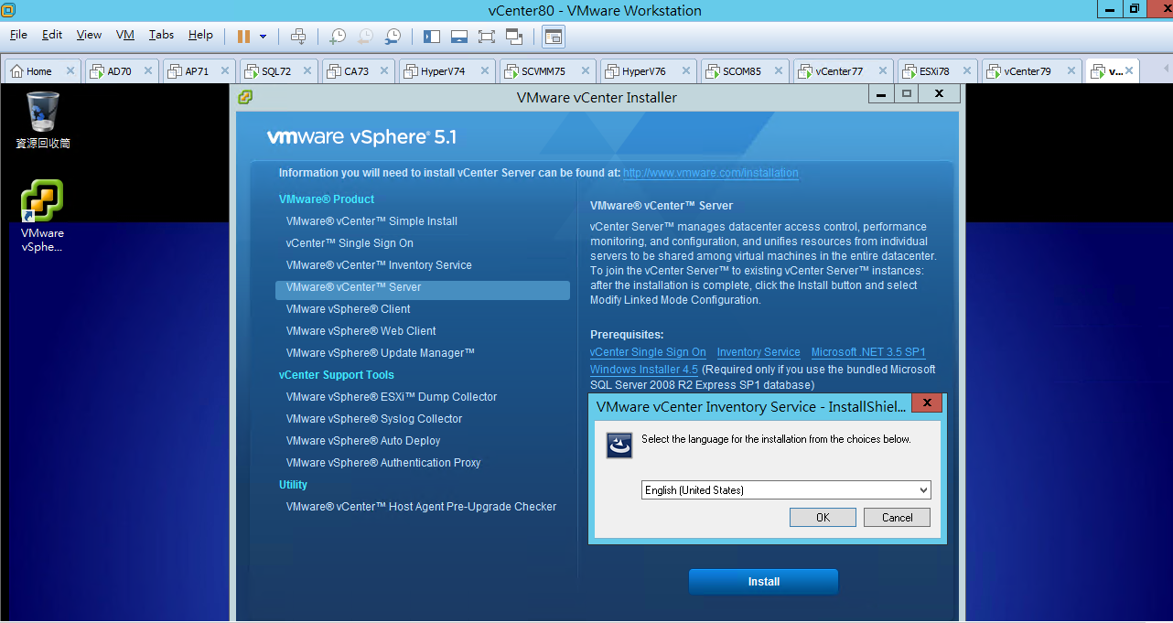
Task: Click Send Ctrl+Alt+Del toolbar icon
Action: click(298, 37)
